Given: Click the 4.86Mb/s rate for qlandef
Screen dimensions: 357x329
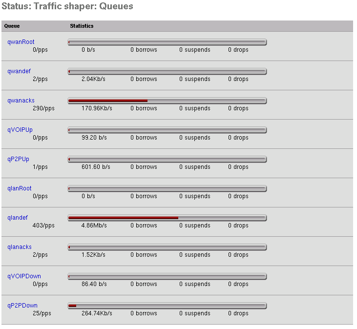Looking at the screenshot, I should (x=93, y=226).
